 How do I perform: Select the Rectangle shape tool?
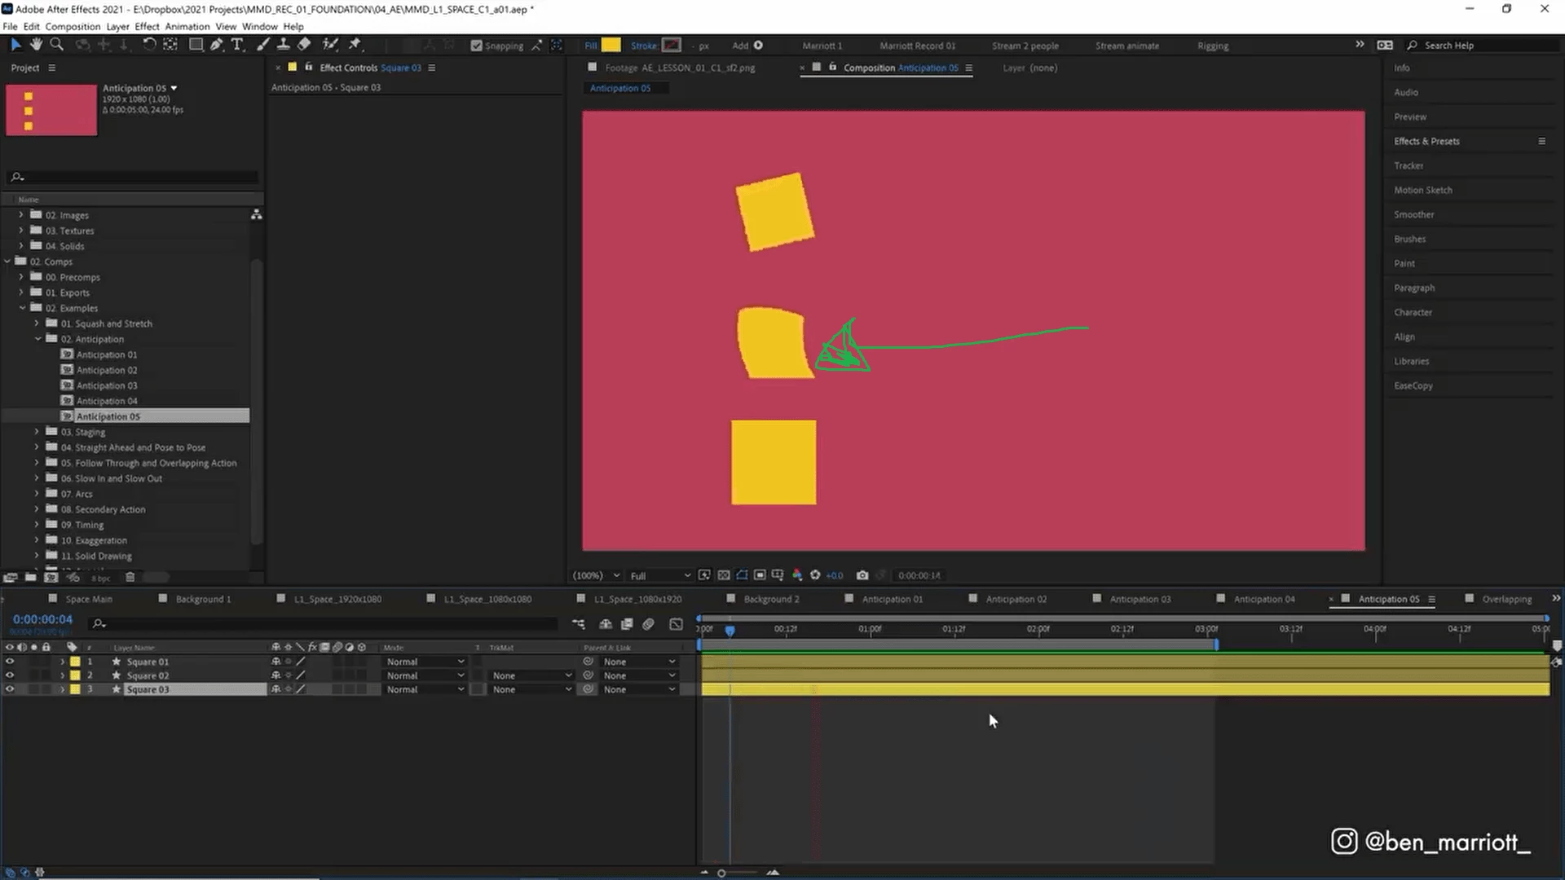(x=196, y=45)
